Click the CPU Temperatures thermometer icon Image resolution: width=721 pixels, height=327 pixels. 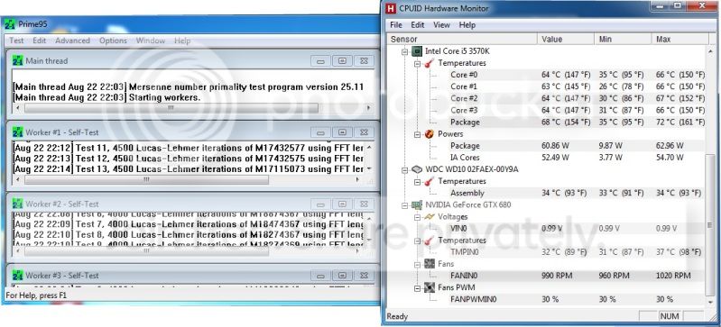430,63
